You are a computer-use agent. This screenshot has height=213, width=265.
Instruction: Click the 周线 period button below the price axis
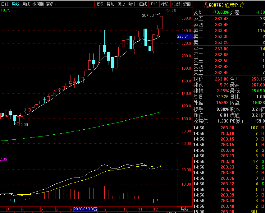click(x=185, y=209)
